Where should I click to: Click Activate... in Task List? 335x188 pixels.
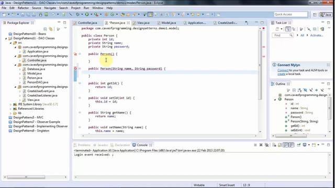[x=316, y=36]
